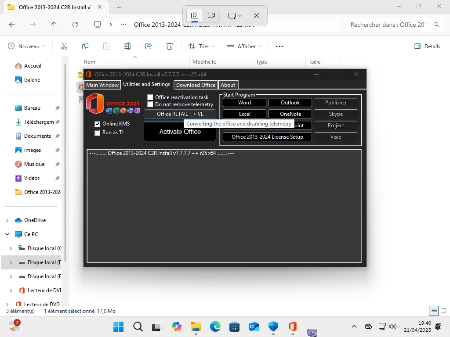Screen dimensions: 450x337
Task: Open the Détails pane button
Action: point(427,46)
